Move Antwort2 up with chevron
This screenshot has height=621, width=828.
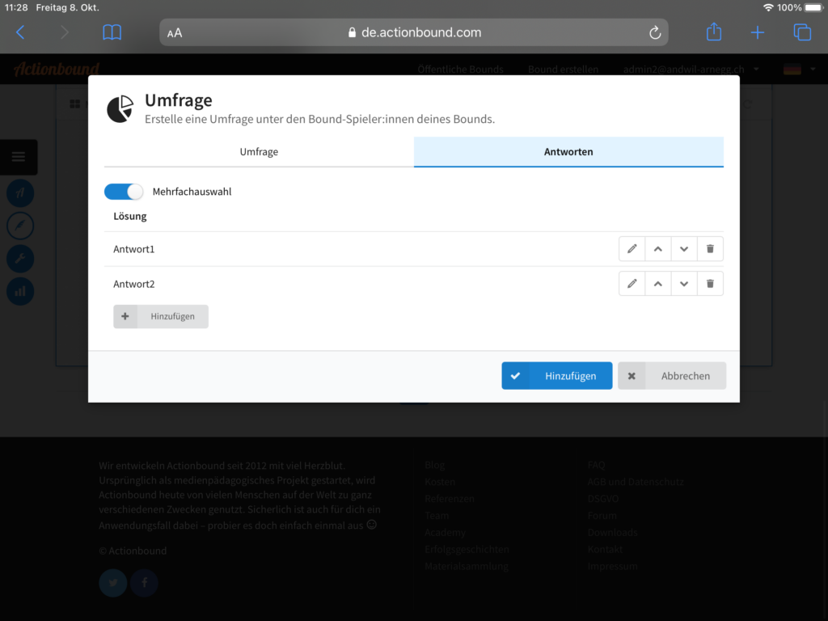tap(658, 284)
